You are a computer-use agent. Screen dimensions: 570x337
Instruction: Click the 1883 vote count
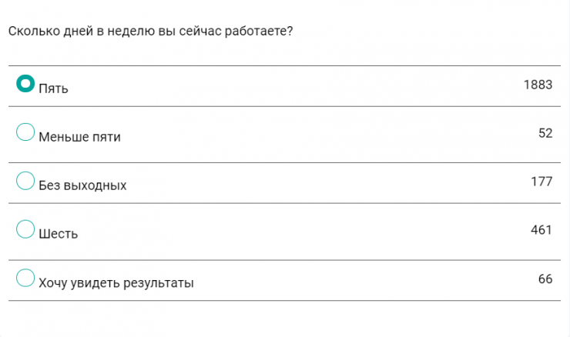click(538, 85)
